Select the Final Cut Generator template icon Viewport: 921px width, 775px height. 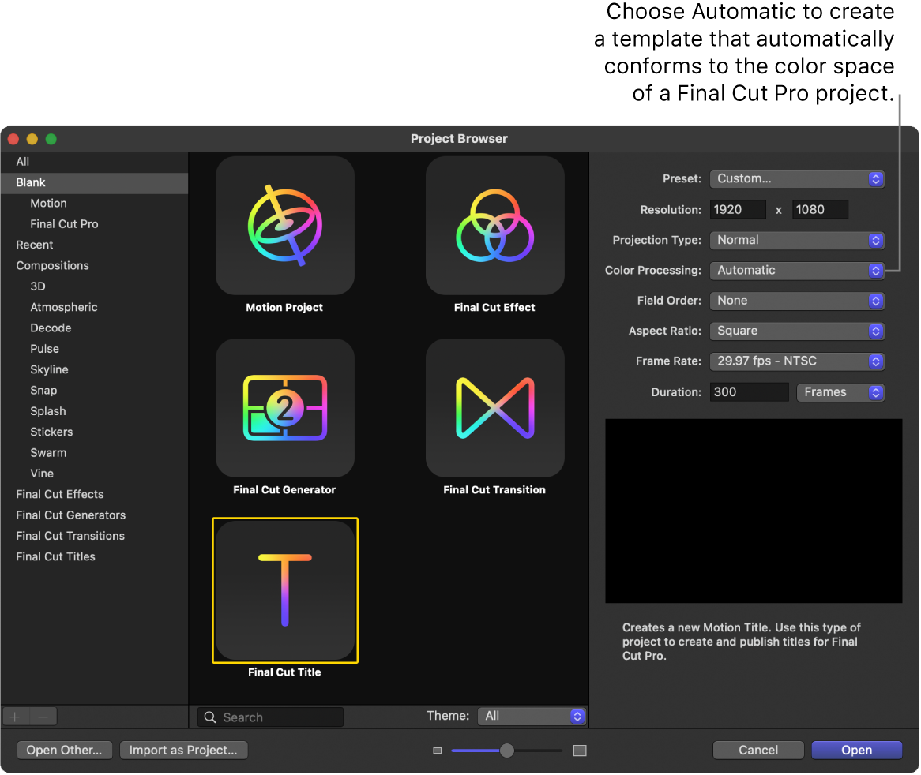click(x=284, y=408)
